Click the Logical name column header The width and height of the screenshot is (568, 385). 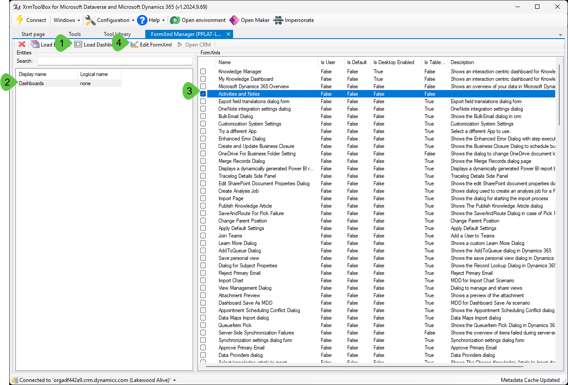click(100, 74)
